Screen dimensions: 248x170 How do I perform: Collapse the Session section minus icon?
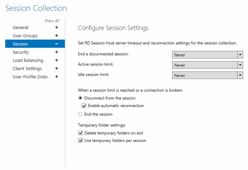tap(57, 44)
